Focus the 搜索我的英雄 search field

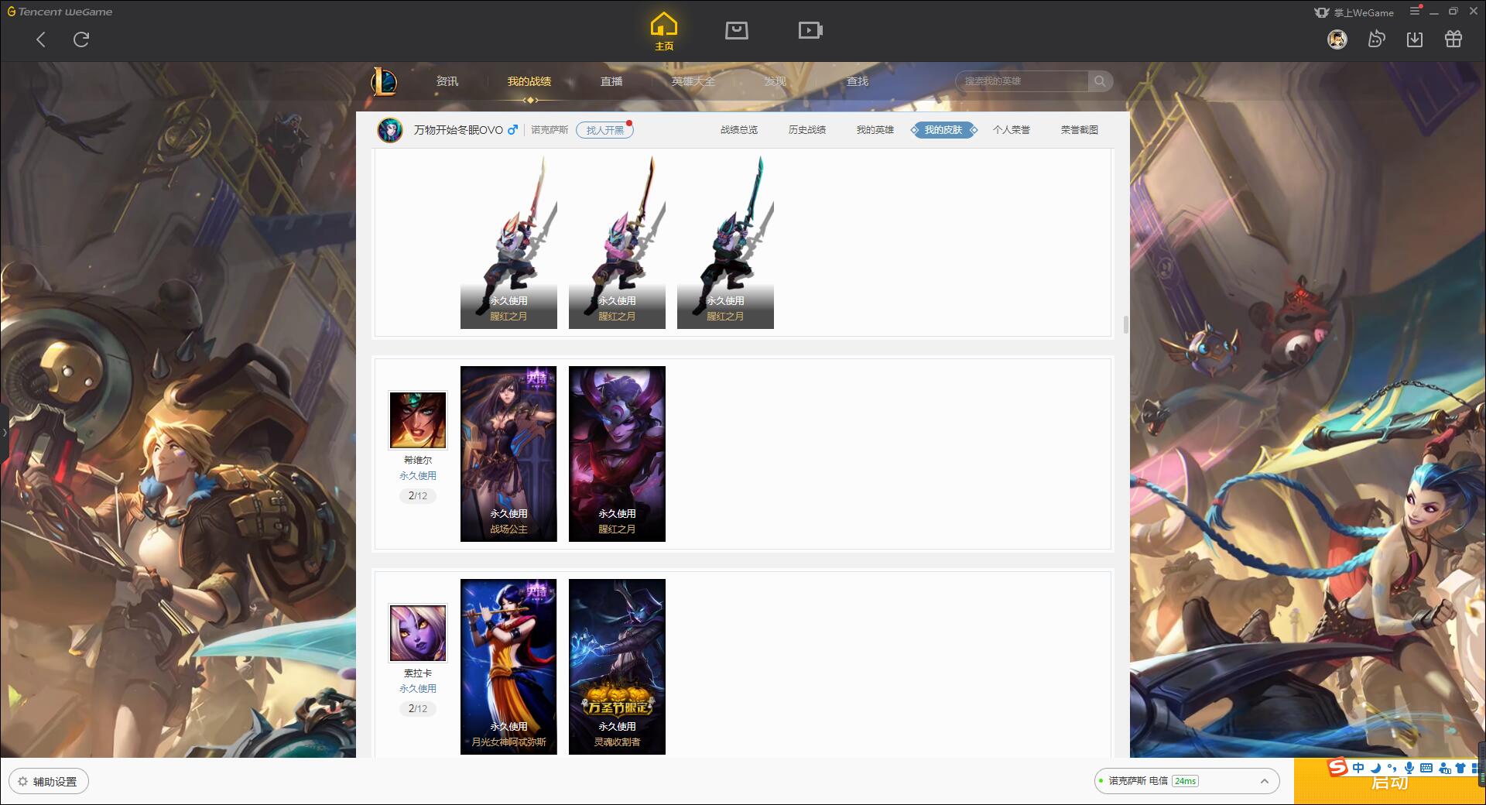pos(1022,81)
